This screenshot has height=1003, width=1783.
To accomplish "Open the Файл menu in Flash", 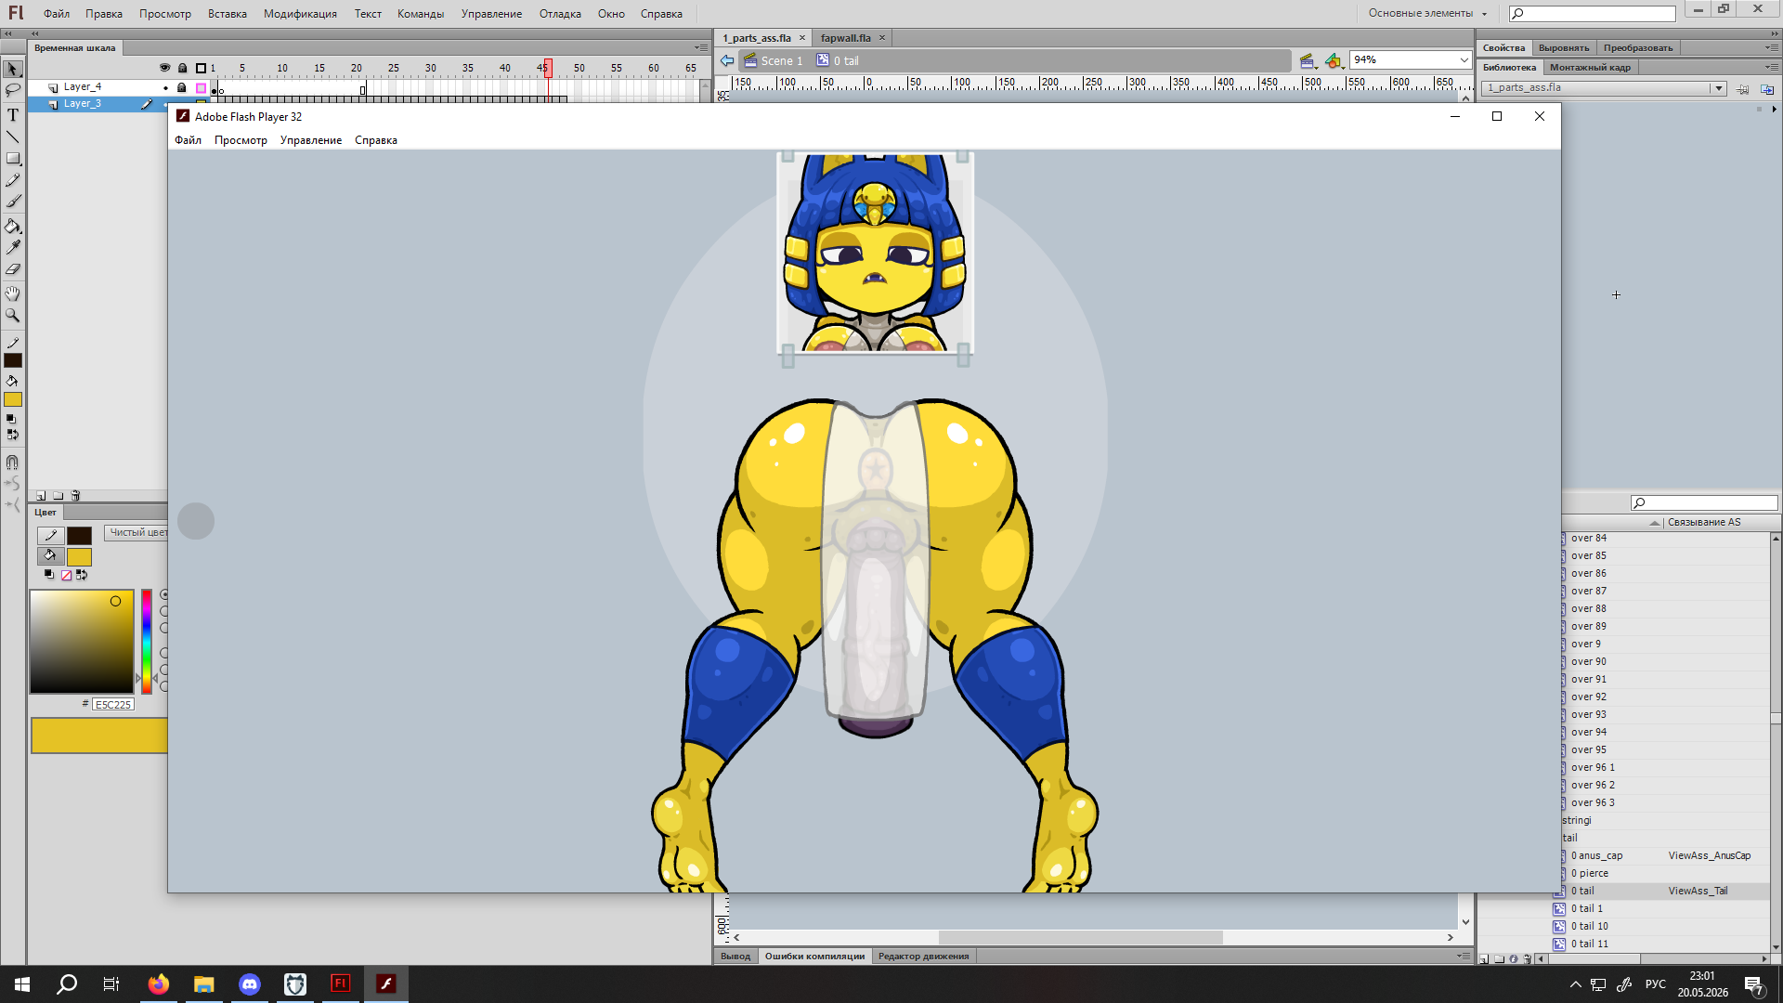I will [57, 14].
